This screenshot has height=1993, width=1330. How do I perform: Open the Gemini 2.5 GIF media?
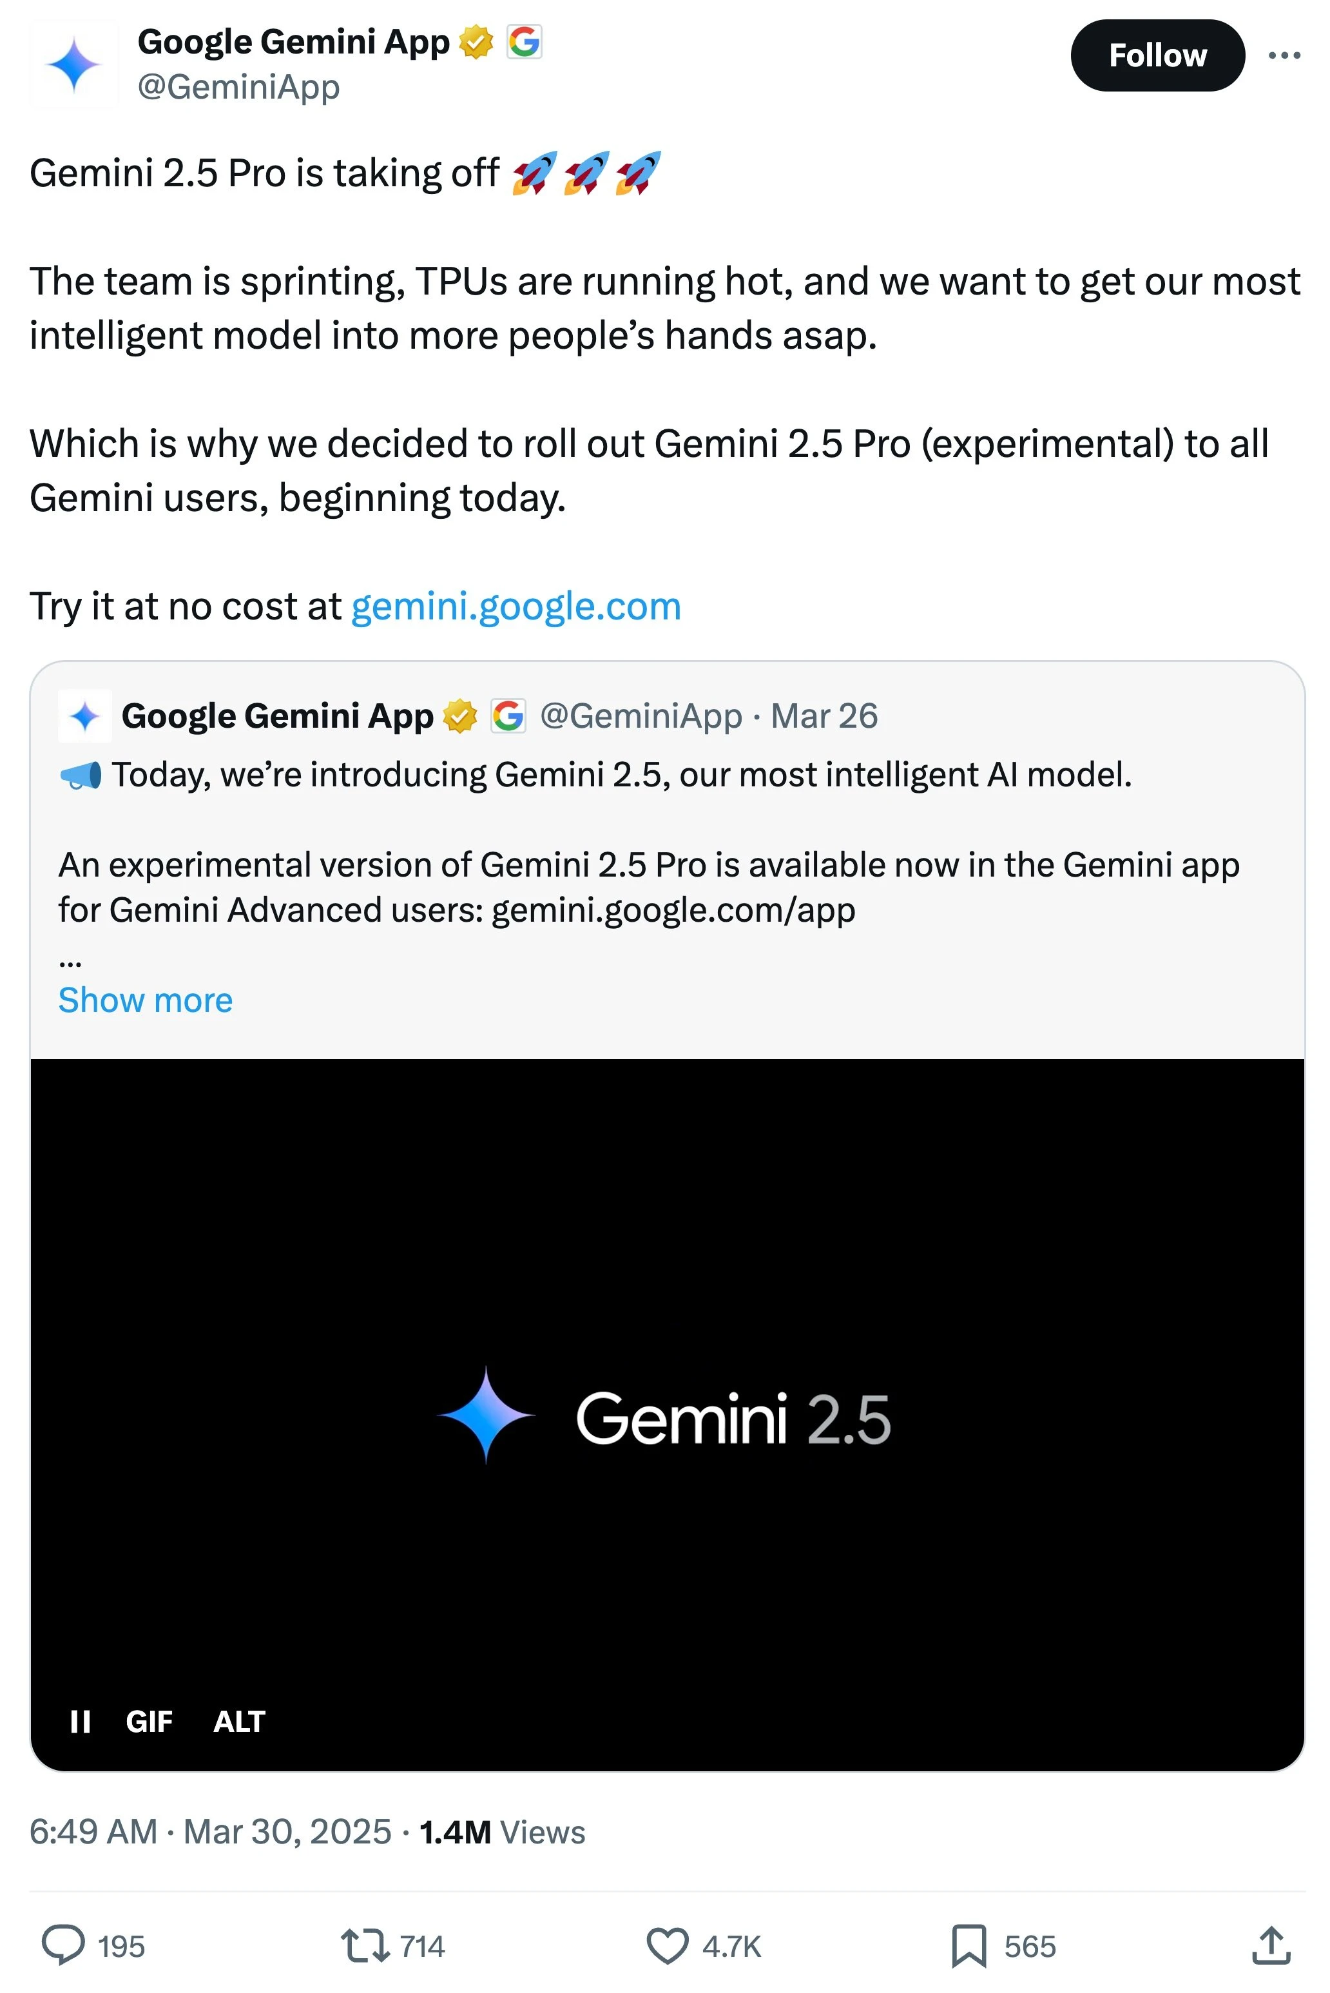(x=668, y=1414)
